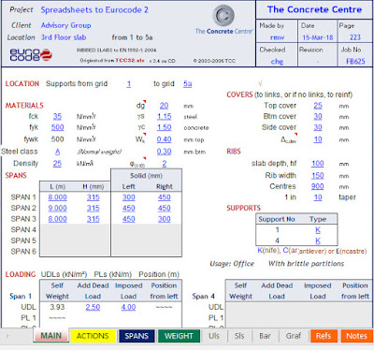Go to the Uls sheet tab
This screenshot has width=374, height=350.
[x=214, y=336]
